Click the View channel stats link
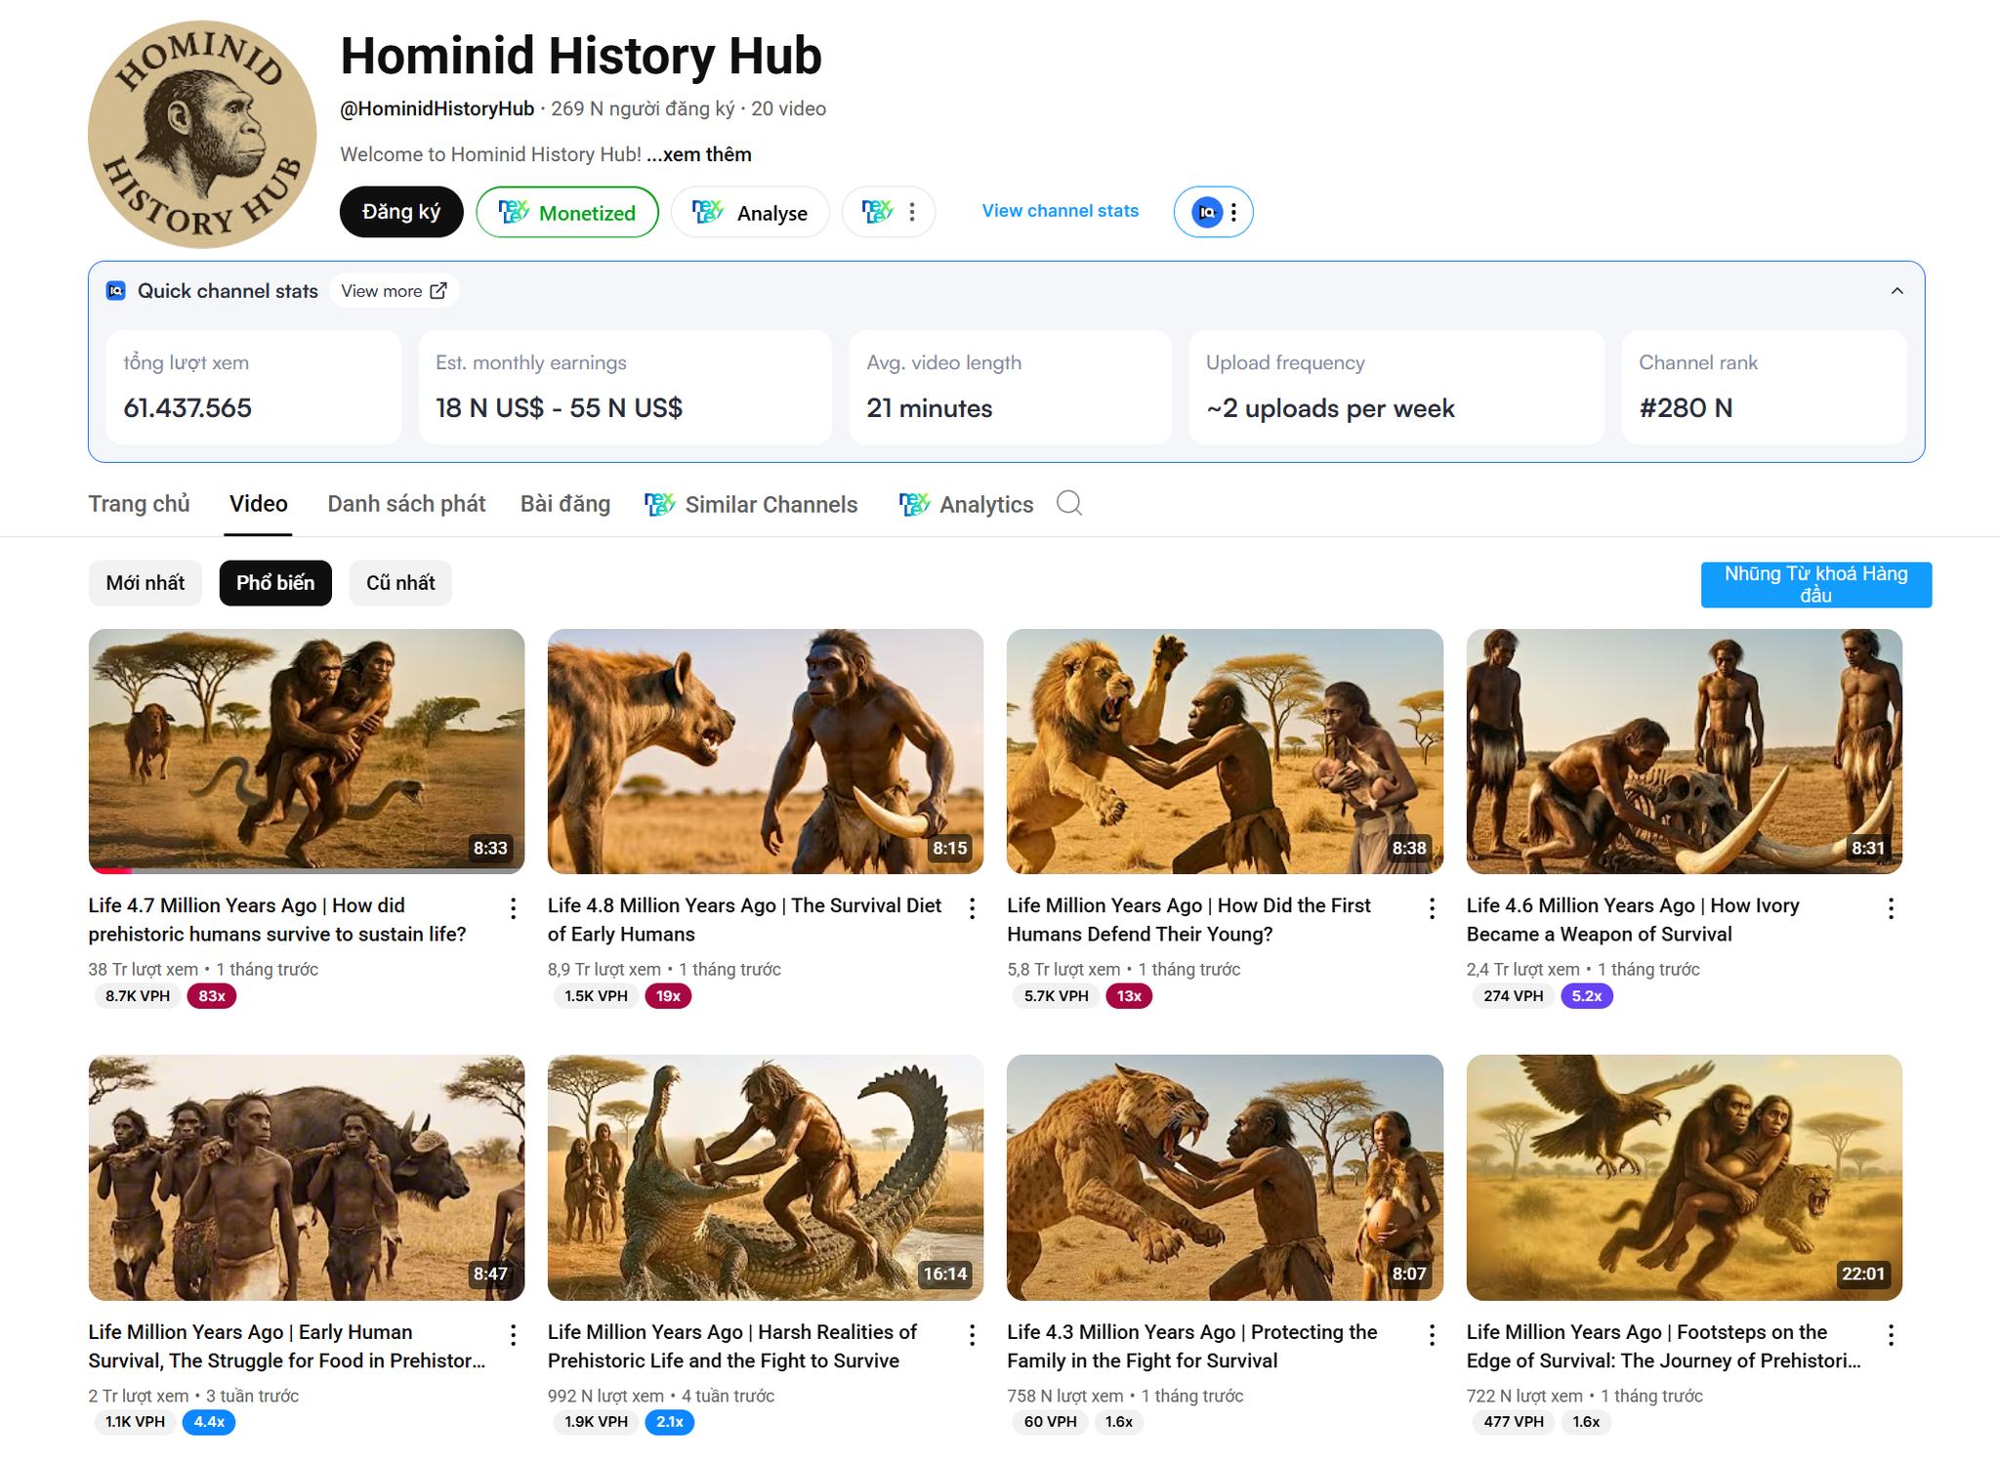This screenshot has height=1464, width=2000. coord(1060,211)
